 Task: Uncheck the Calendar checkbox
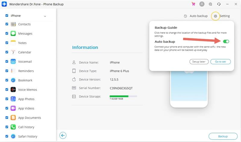point(7,52)
